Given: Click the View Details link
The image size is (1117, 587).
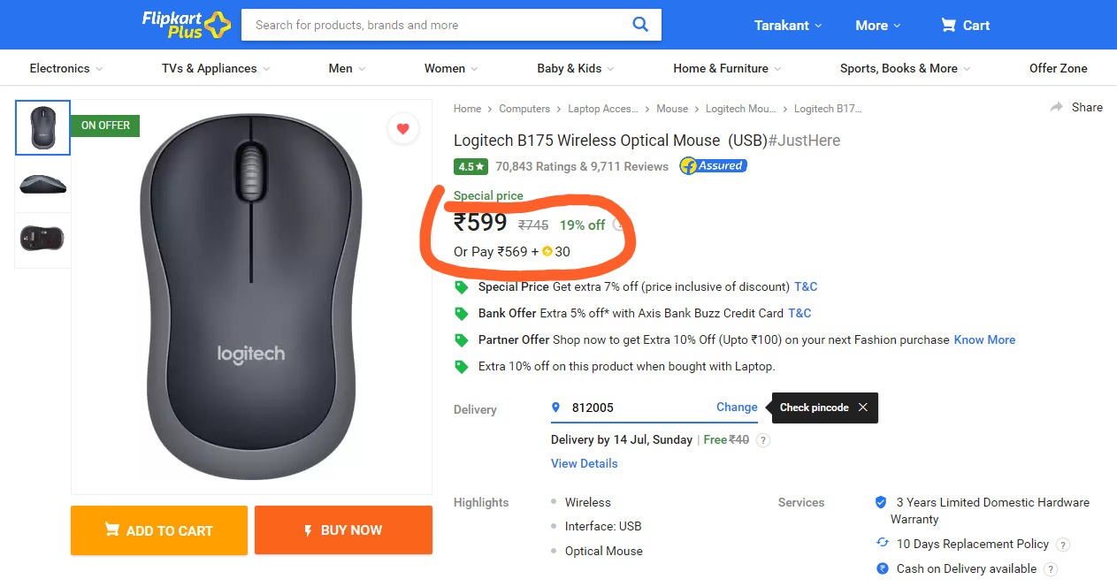Looking at the screenshot, I should click(584, 463).
